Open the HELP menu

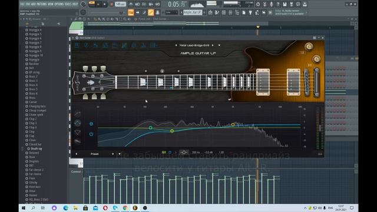tap(75, 4)
